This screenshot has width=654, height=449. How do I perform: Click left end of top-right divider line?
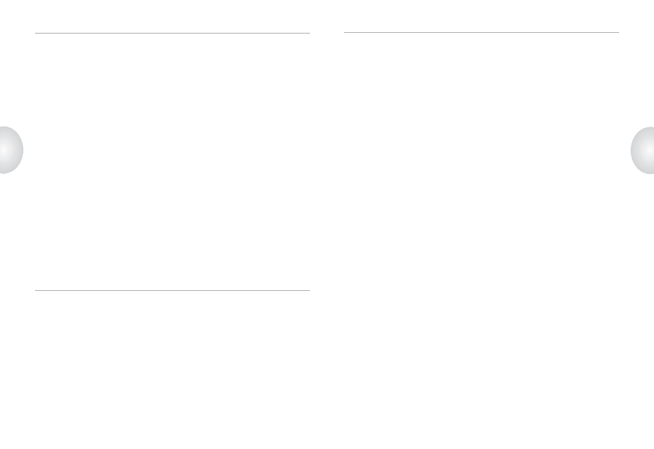click(345, 32)
